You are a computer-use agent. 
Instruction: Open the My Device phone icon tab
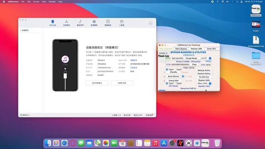[53, 23]
